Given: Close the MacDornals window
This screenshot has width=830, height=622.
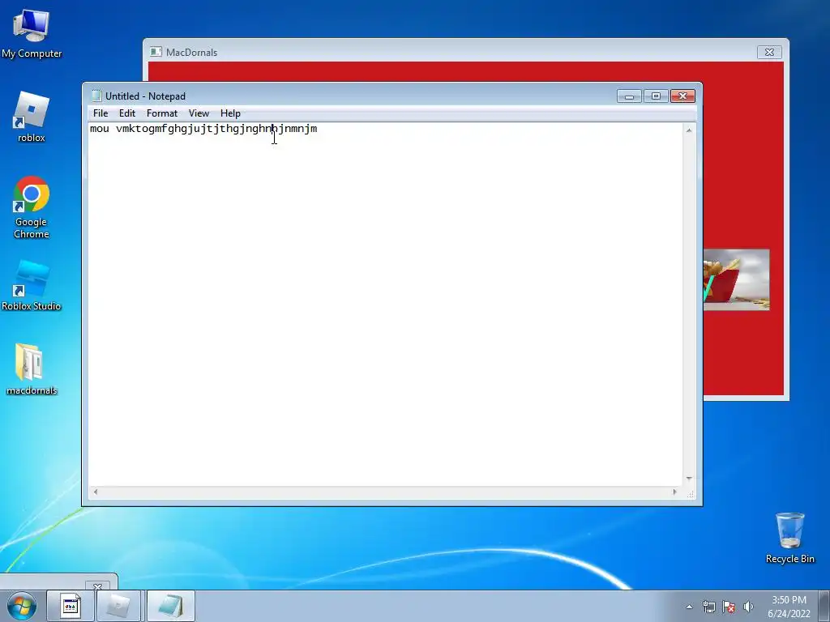Looking at the screenshot, I should click(770, 52).
